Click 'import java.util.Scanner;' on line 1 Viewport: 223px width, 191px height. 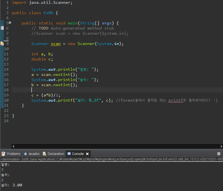(x=42, y=2)
